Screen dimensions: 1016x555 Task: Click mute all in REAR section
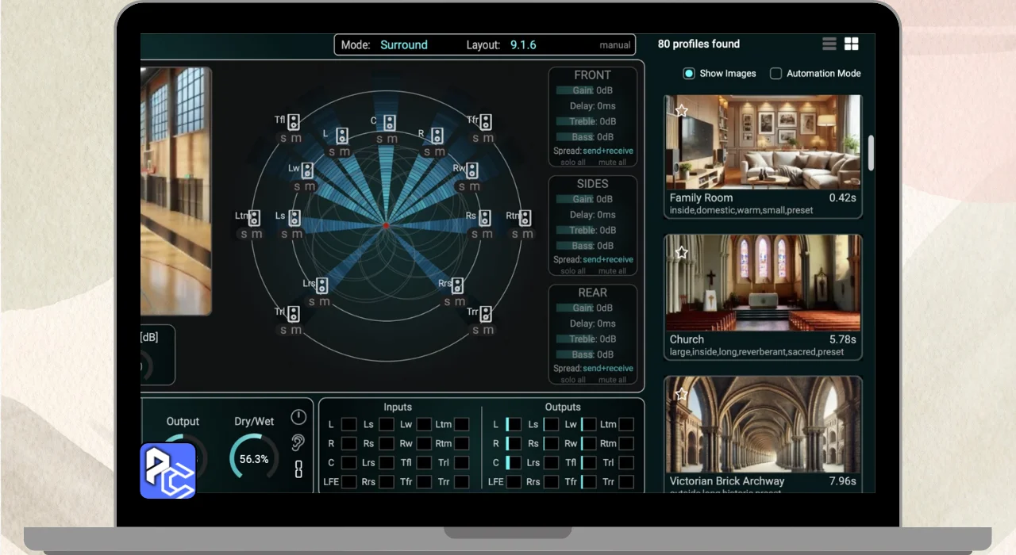612,380
